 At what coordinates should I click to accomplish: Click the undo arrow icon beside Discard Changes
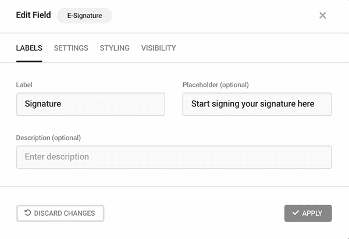[27, 213]
